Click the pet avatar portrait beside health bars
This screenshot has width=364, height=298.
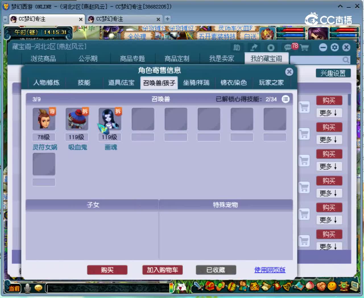tap(267, 34)
